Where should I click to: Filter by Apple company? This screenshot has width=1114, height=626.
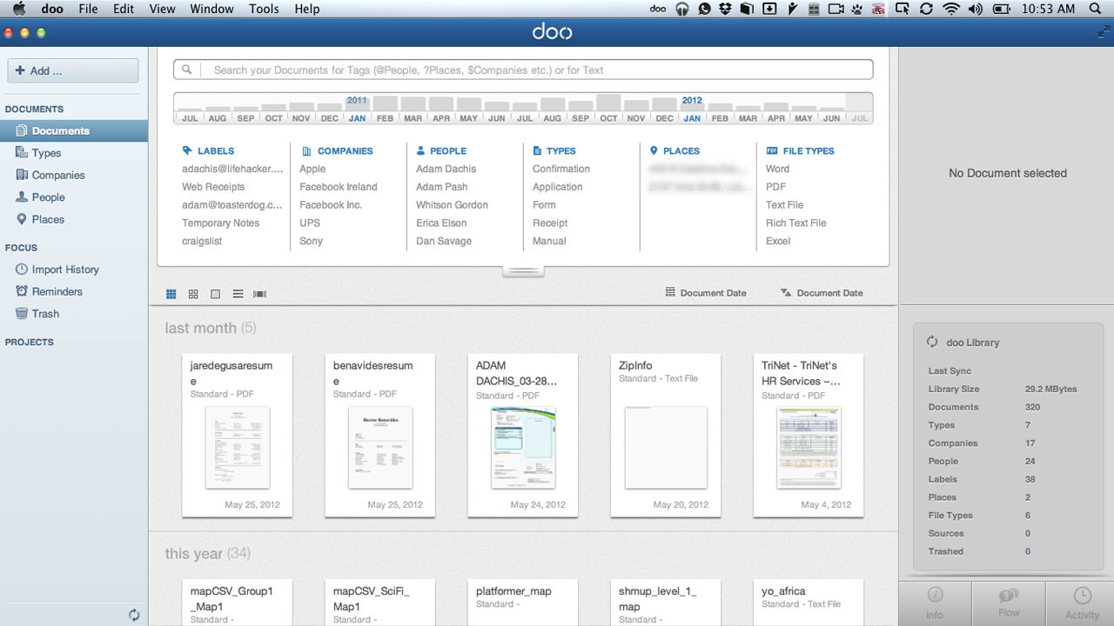[x=312, y=169]
